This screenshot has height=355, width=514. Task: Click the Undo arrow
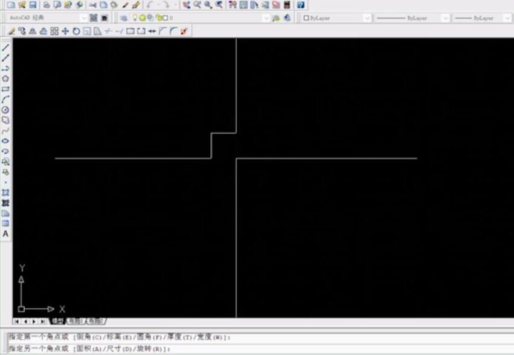coord(150,5)
